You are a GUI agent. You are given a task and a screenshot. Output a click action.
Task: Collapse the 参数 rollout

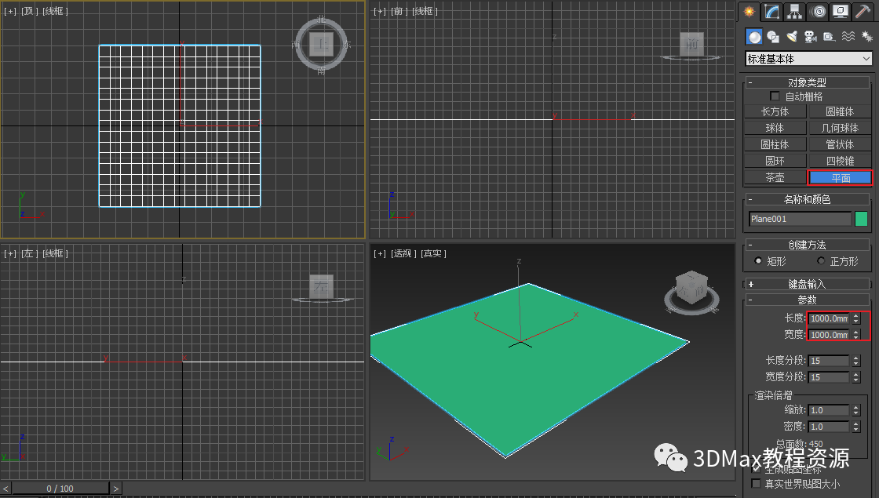(807, 300)
